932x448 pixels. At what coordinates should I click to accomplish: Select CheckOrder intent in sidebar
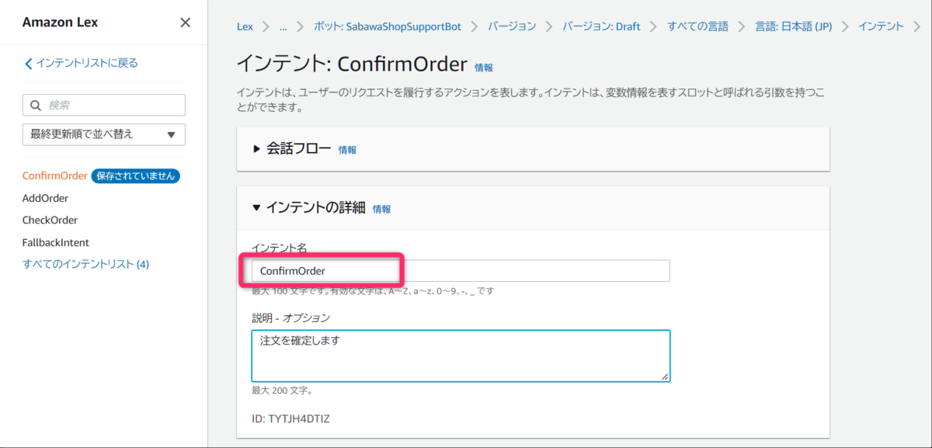pos(50,220)
